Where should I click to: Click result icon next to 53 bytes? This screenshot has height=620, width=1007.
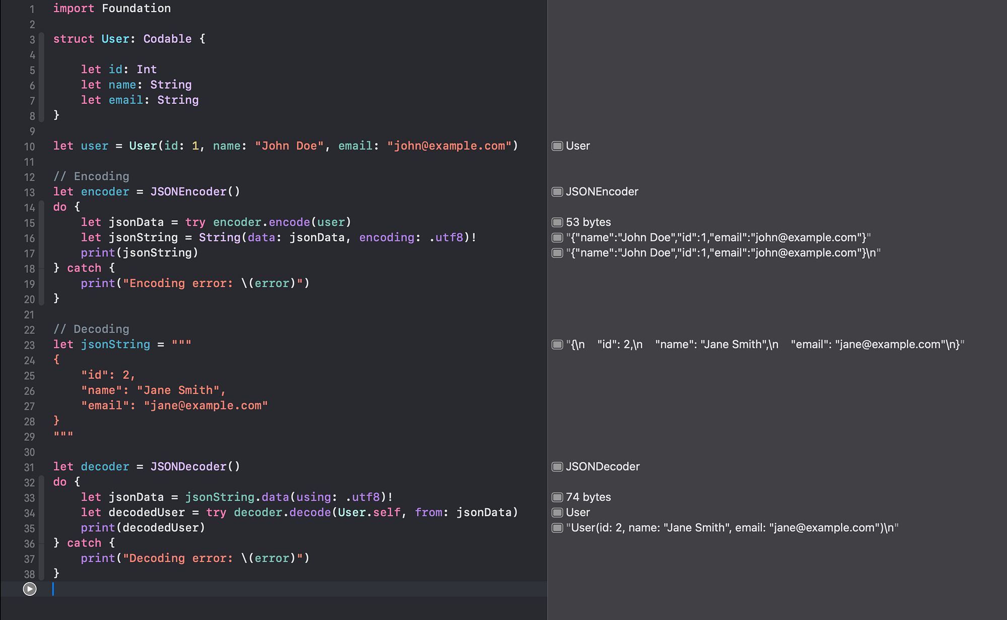(x=557, y=222)
